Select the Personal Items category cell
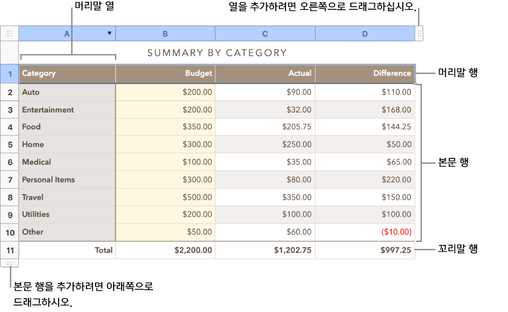This screenshot has width=508, height=312. click(x=67, y=180)
